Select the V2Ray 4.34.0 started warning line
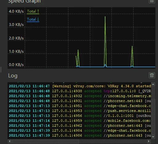The width and height of the screenshot is (158, 144). click(x=80, y=86)
